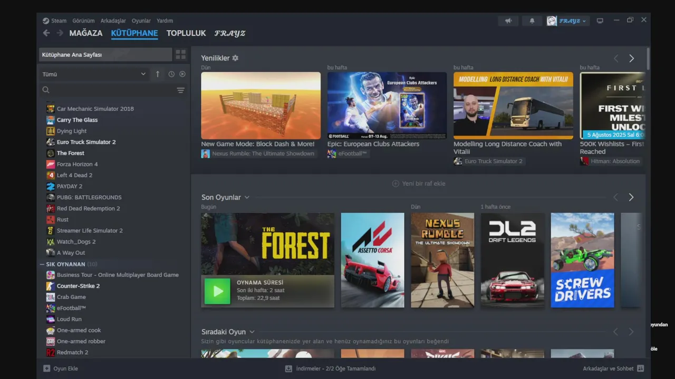Switch library to grid view icon
Image resolution: width=675 pixels, height=379 pixels.
click(x=180, y=55)
